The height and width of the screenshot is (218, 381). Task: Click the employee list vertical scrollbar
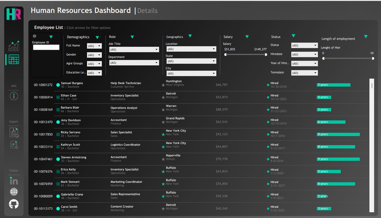(x=372, y=145)
